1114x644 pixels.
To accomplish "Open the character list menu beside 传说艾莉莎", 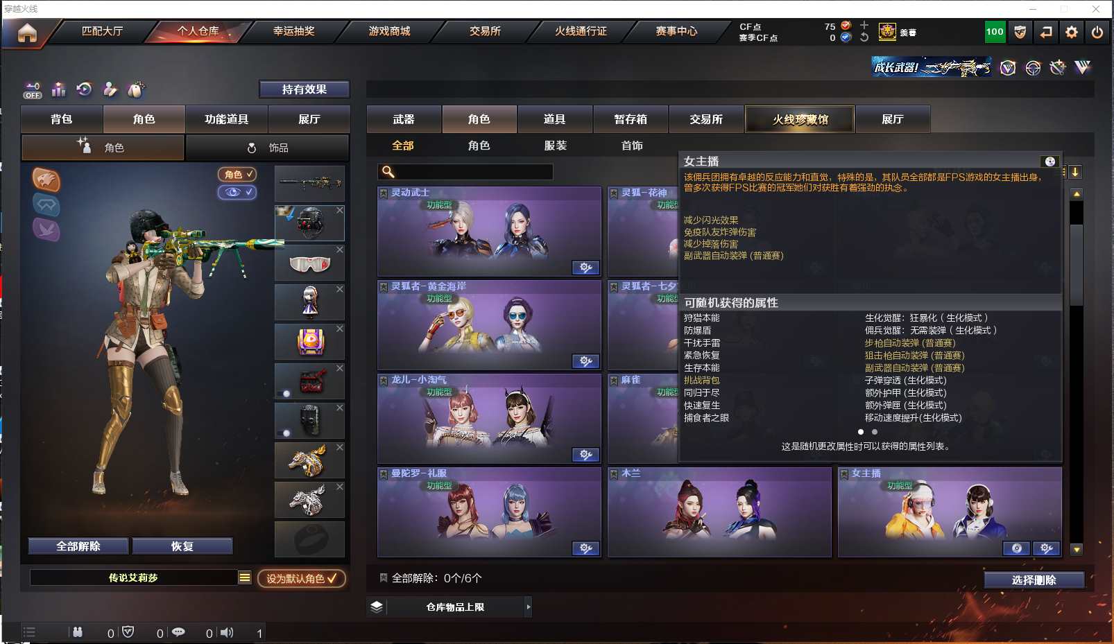I will (245, 577).
